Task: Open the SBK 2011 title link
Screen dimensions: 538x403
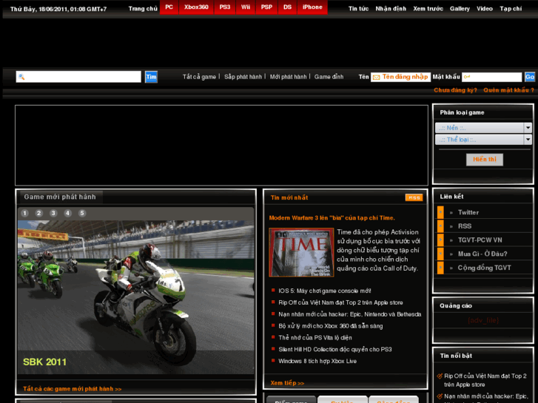Action: coord(44,362)
